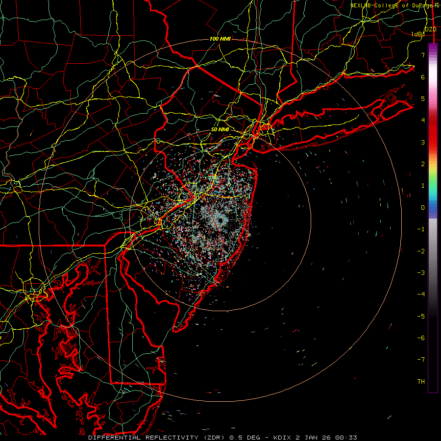The height and width of the screenshot is (441, 441).
Task: Click the 0 value on the color scale
Action: [423, 208]
